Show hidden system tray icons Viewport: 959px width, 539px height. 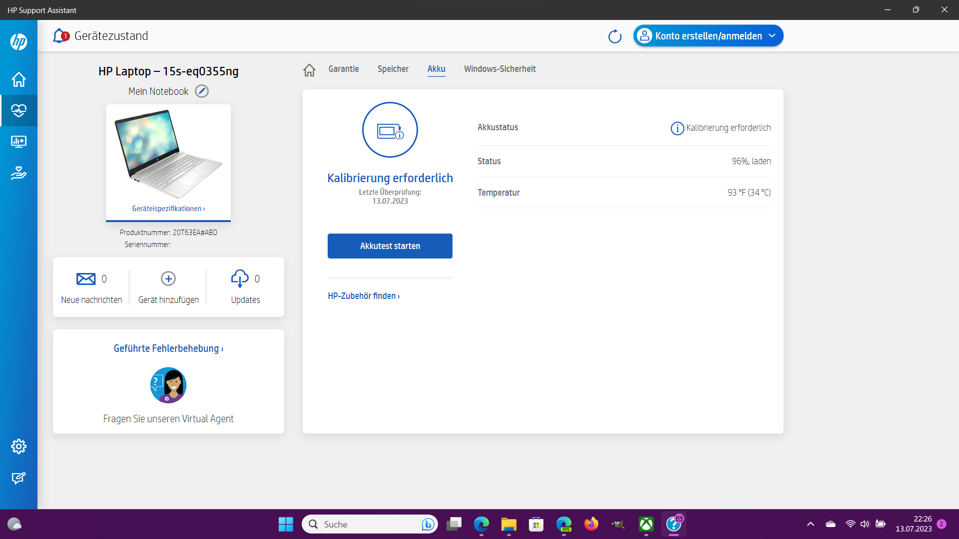tap(810, 524)
